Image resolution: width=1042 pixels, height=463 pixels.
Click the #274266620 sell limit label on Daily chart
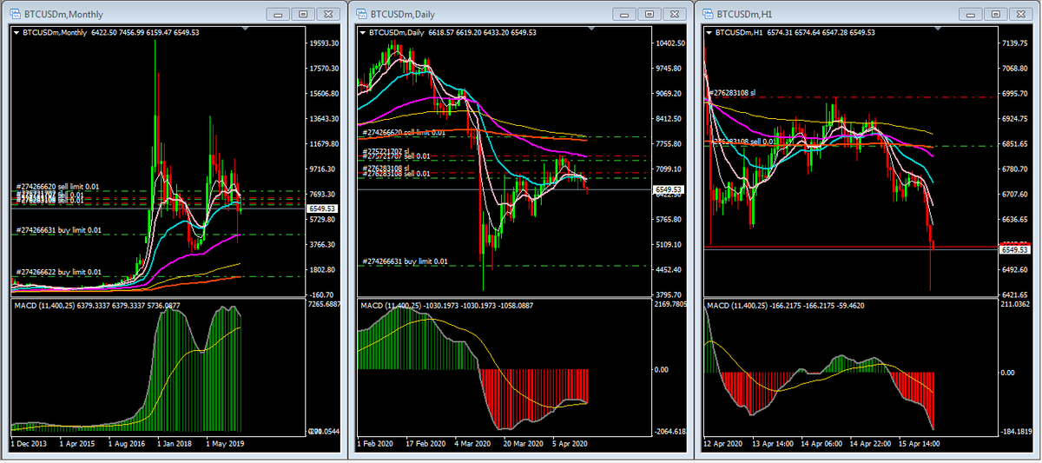(405, 132)
